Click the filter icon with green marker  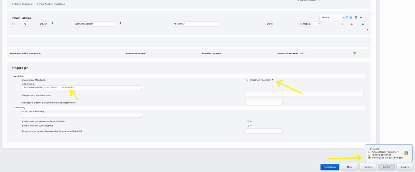coord(362,24)
